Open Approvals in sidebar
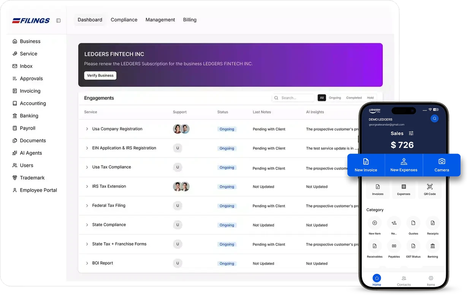Viewport: 469px width, 297px height. pyautogui.click(x=27, y=79)
